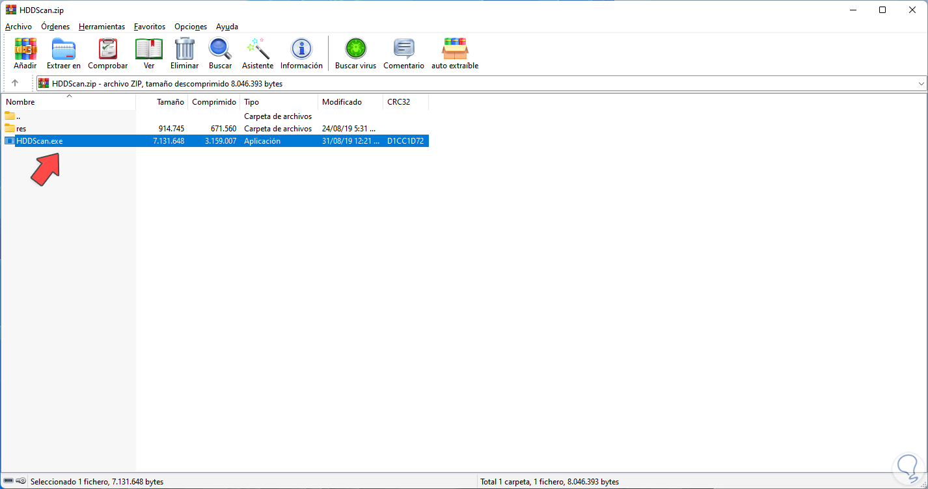Run Comprobar to test the archive

click(x=108, y=53)
